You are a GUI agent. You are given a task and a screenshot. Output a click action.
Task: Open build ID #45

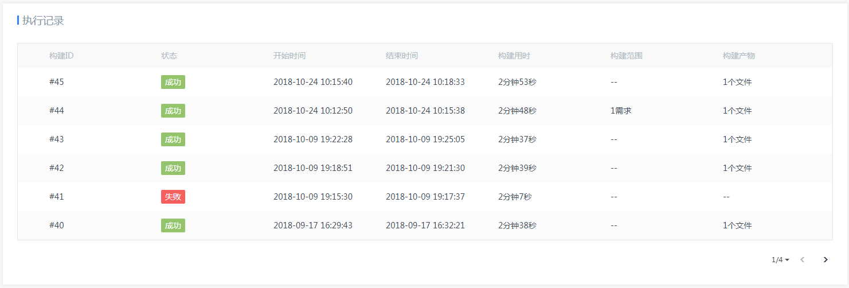(57, 82)
